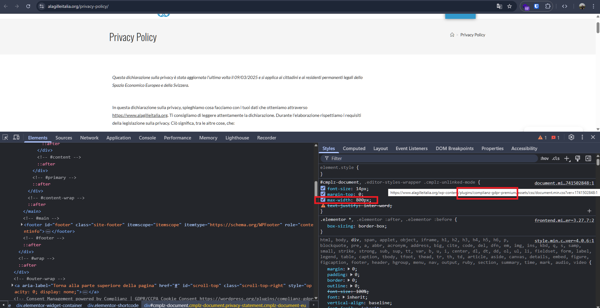The height and width of the screenshot is (308, 600).
Task: Click the code brackets extension icon
Action: coord(565,6)
